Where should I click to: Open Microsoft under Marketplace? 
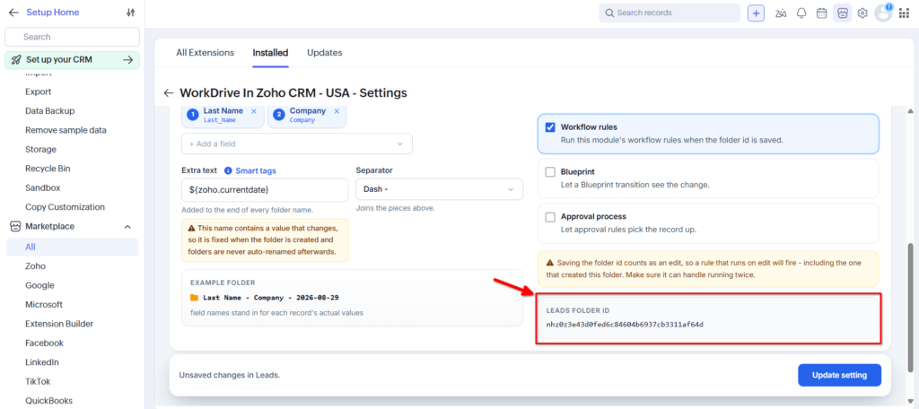click(44, 305)
